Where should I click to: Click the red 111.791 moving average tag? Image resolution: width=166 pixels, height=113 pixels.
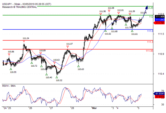click(159, 23)
